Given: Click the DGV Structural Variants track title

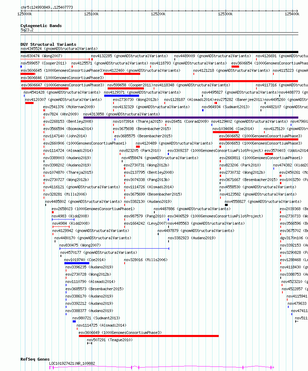Looking at the screenshot, I should 48,44.
